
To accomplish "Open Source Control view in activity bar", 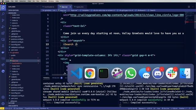I will tap(3, 20).
